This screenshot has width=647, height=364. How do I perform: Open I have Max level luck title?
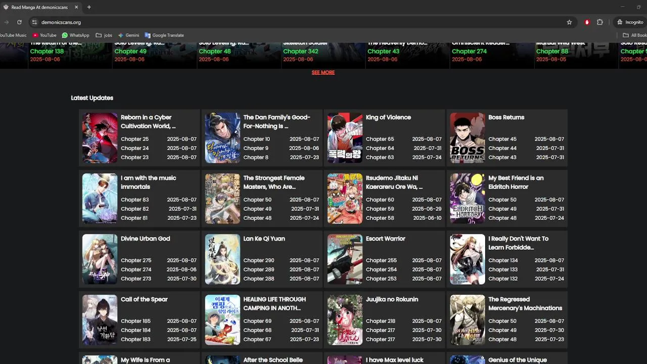click(395, 360)
